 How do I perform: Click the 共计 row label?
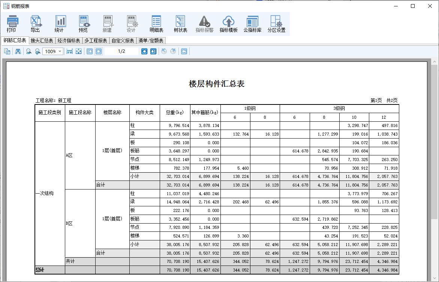[x=70, y=261]
